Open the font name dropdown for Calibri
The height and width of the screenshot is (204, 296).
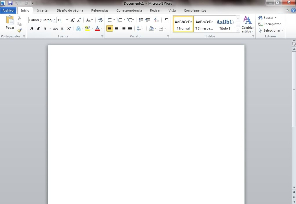coord(54,20)
